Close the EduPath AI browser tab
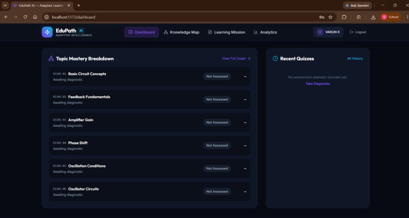This screenshot has width=409, height=218. point(70,6)
